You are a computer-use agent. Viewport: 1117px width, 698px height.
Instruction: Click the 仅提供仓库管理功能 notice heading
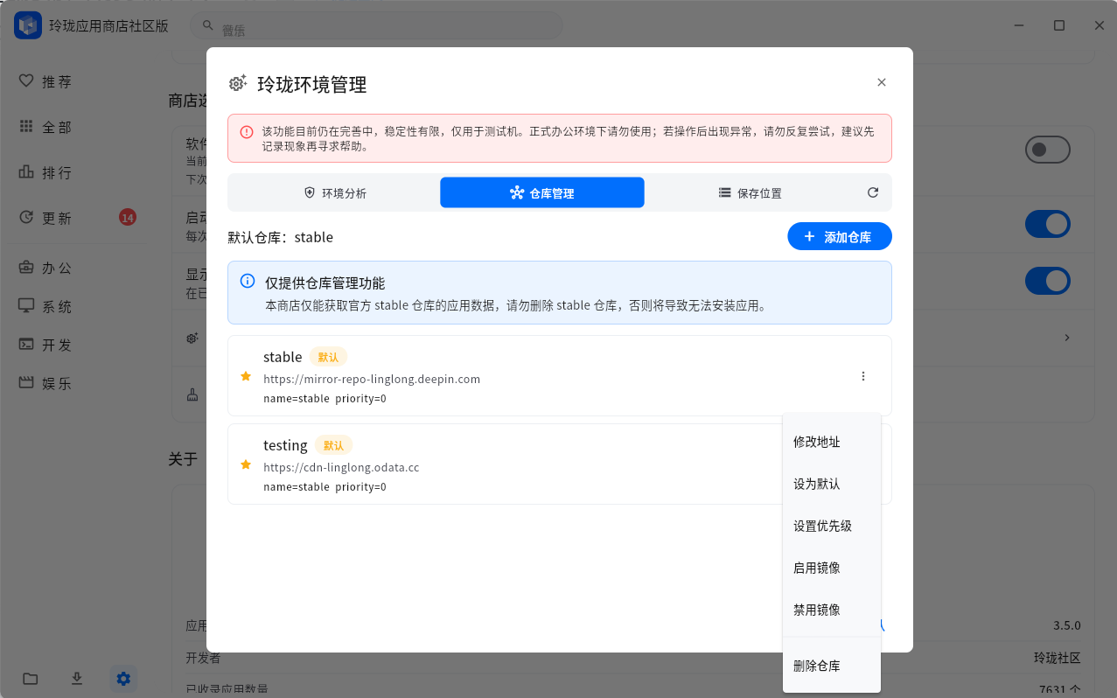pos(325,283)
